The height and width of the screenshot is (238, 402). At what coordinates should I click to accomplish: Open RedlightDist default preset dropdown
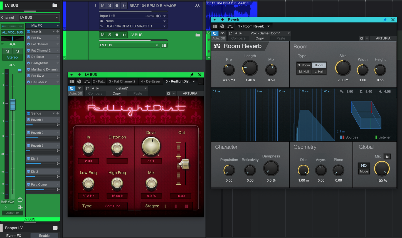pos(124,88)
